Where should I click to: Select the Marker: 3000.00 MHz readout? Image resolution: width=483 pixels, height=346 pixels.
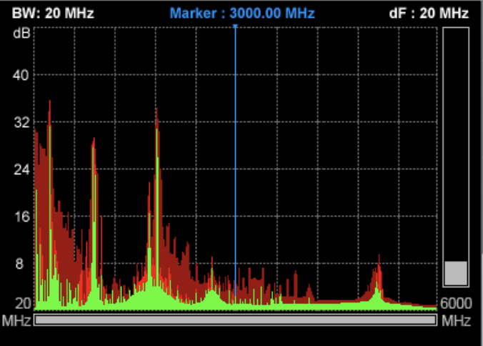coord(241,13)
